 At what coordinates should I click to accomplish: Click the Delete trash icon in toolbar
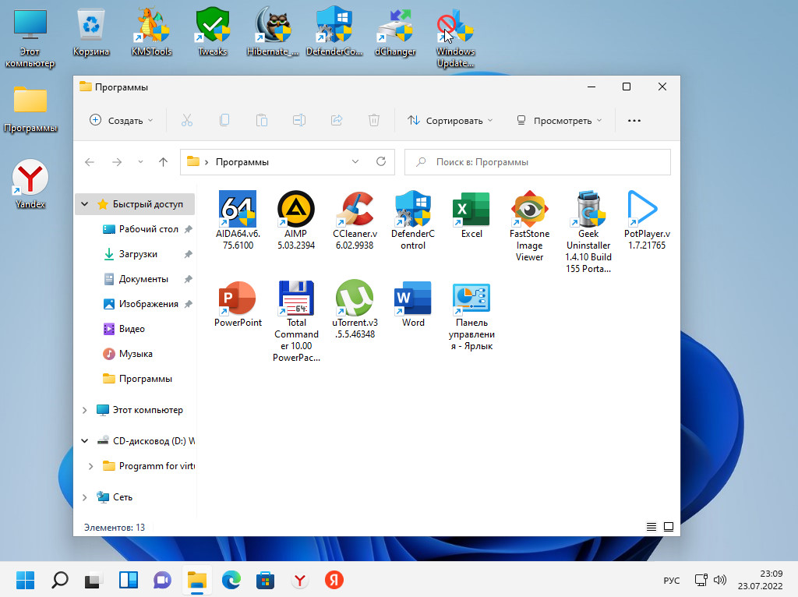pos(374,121)
